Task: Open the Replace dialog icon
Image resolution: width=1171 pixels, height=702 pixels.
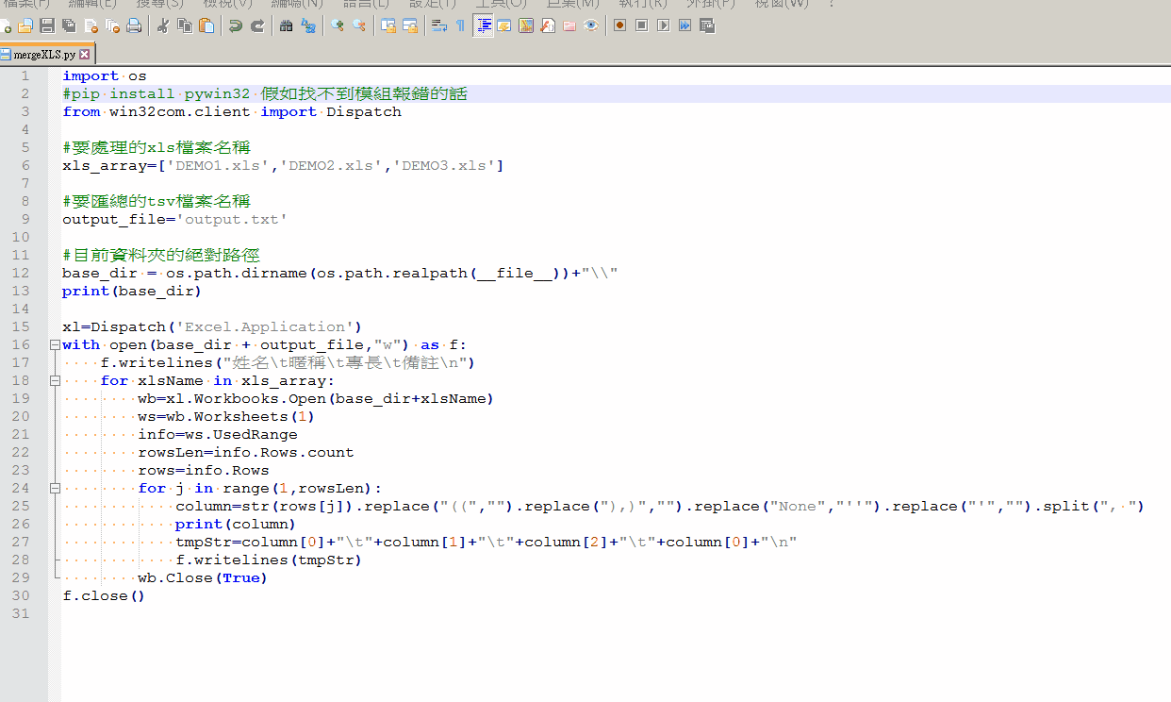Action: (x=307, y=25)
